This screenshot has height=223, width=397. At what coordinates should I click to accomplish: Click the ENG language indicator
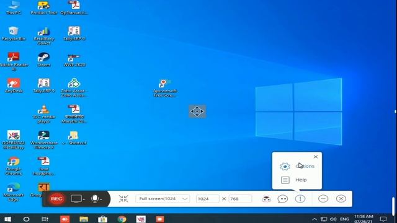pyautogui.click(x=345, y=219)
